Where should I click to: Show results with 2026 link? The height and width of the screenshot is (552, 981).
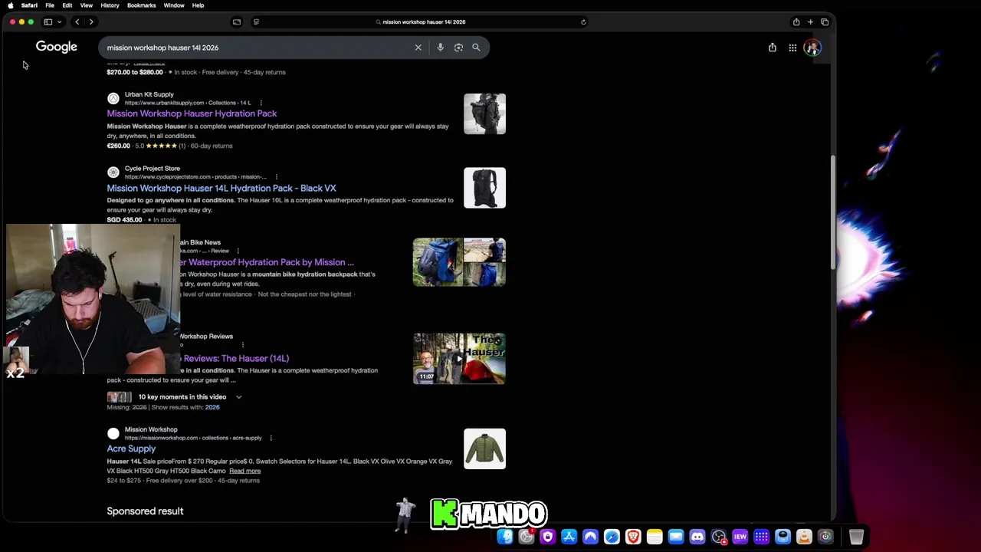pos(212,407)
